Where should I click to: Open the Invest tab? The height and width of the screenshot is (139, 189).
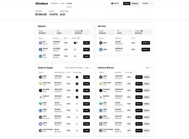tap(62, 3)
